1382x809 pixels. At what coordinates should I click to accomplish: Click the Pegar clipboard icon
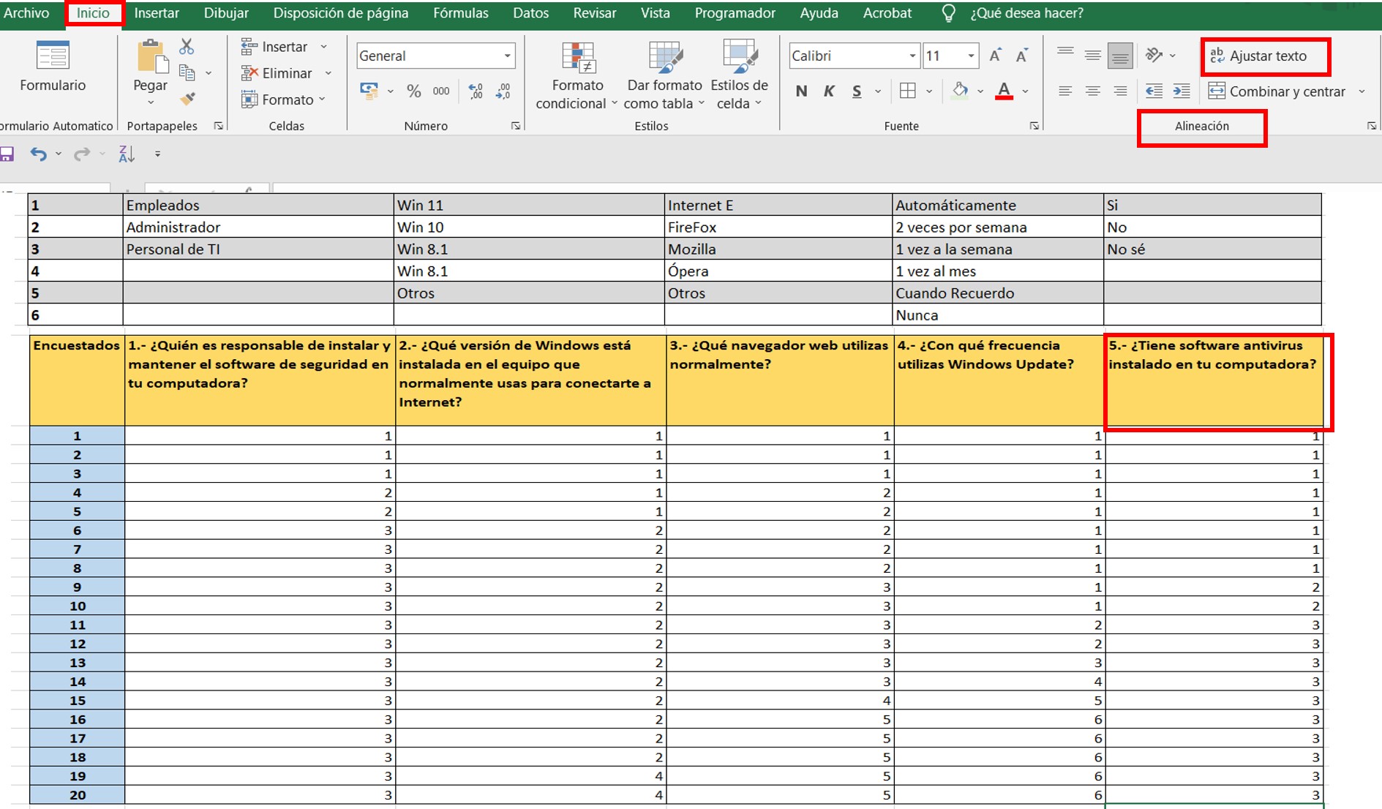[152, 56]
